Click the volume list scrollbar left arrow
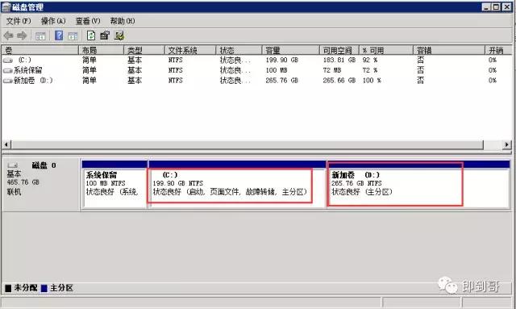Viewport: 516px width, 309px height. pyautogui.click(x=6, y=144)
